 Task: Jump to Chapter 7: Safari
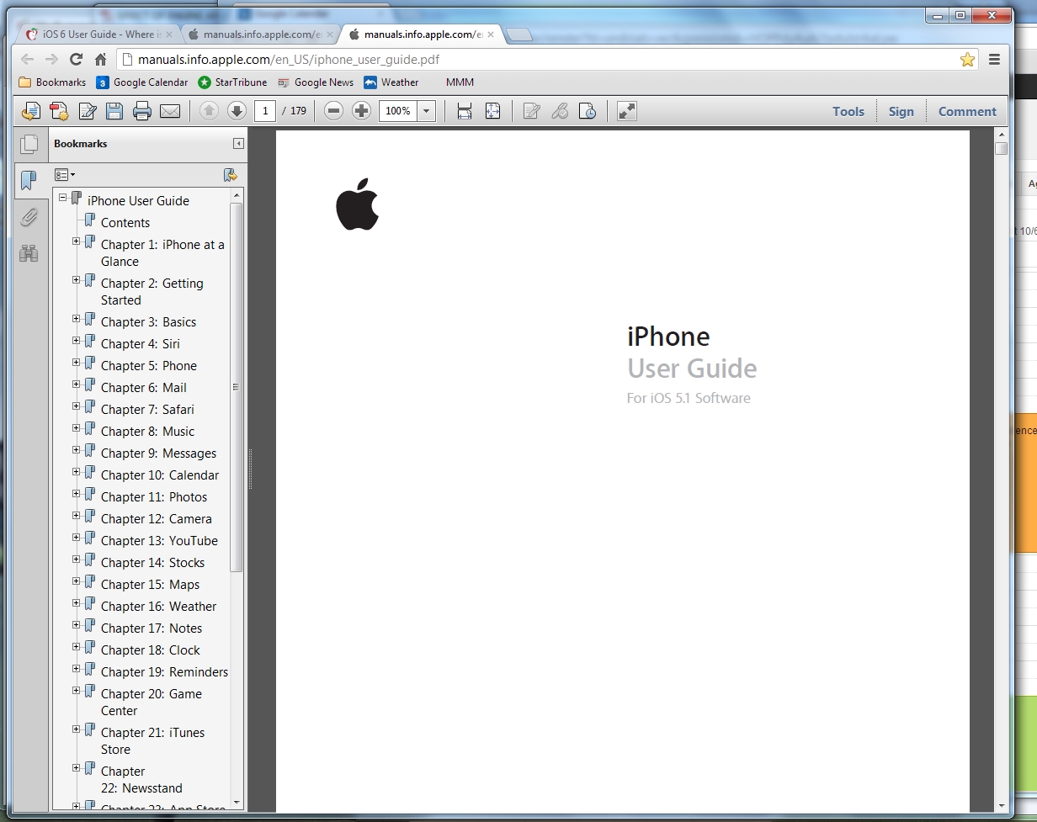tap(147, 410)
